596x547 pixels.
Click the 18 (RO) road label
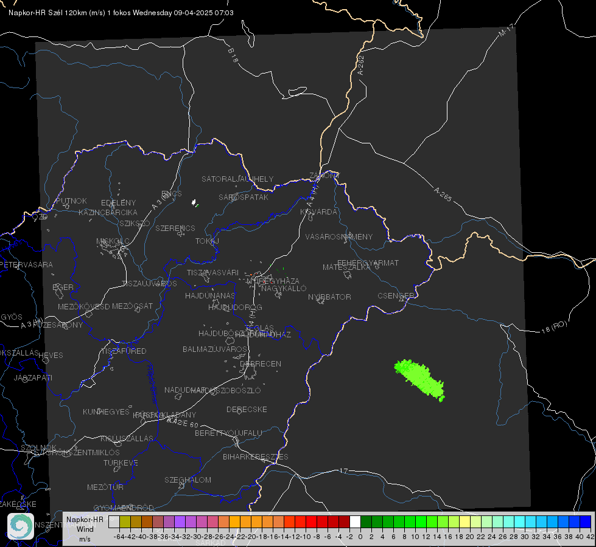554,327
